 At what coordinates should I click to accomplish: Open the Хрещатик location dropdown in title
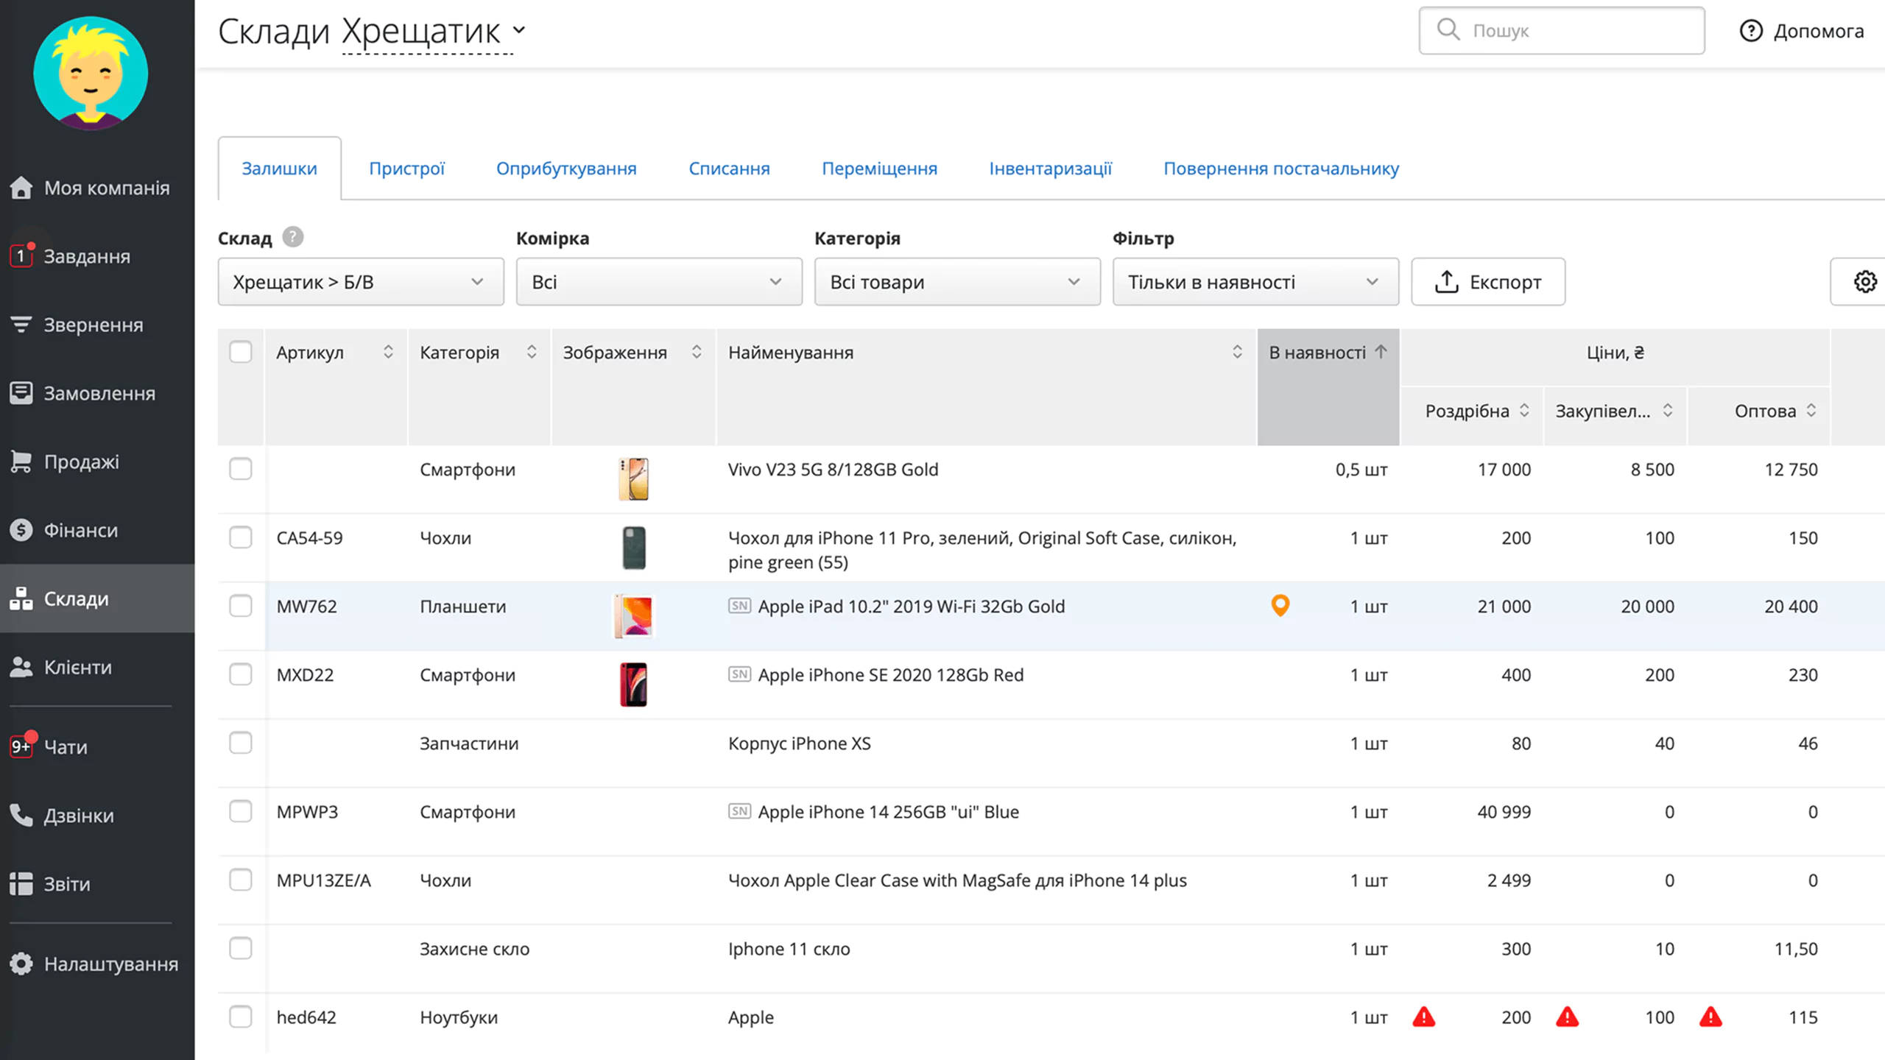[x=434, y=31]
